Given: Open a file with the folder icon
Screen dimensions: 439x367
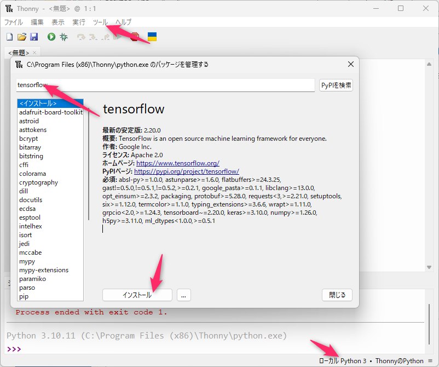Looking at the screenshot, I should [22, 37].
